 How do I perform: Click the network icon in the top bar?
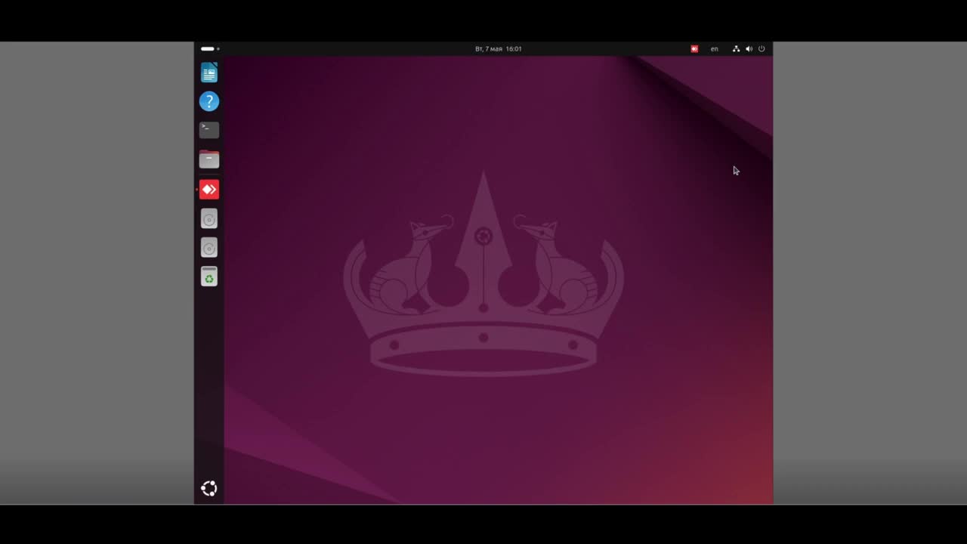(736, 48)
